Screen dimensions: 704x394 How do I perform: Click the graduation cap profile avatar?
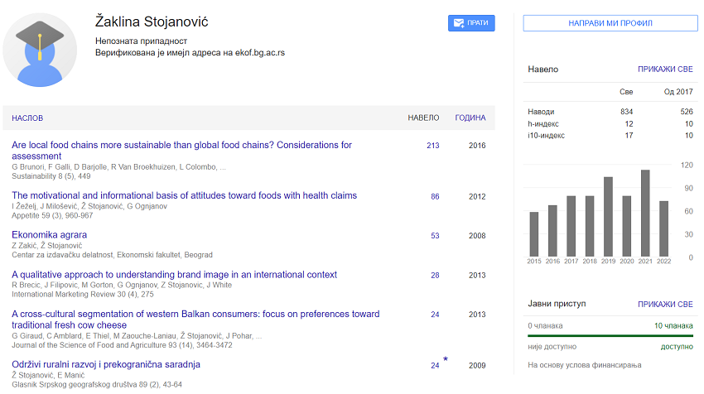41,50
